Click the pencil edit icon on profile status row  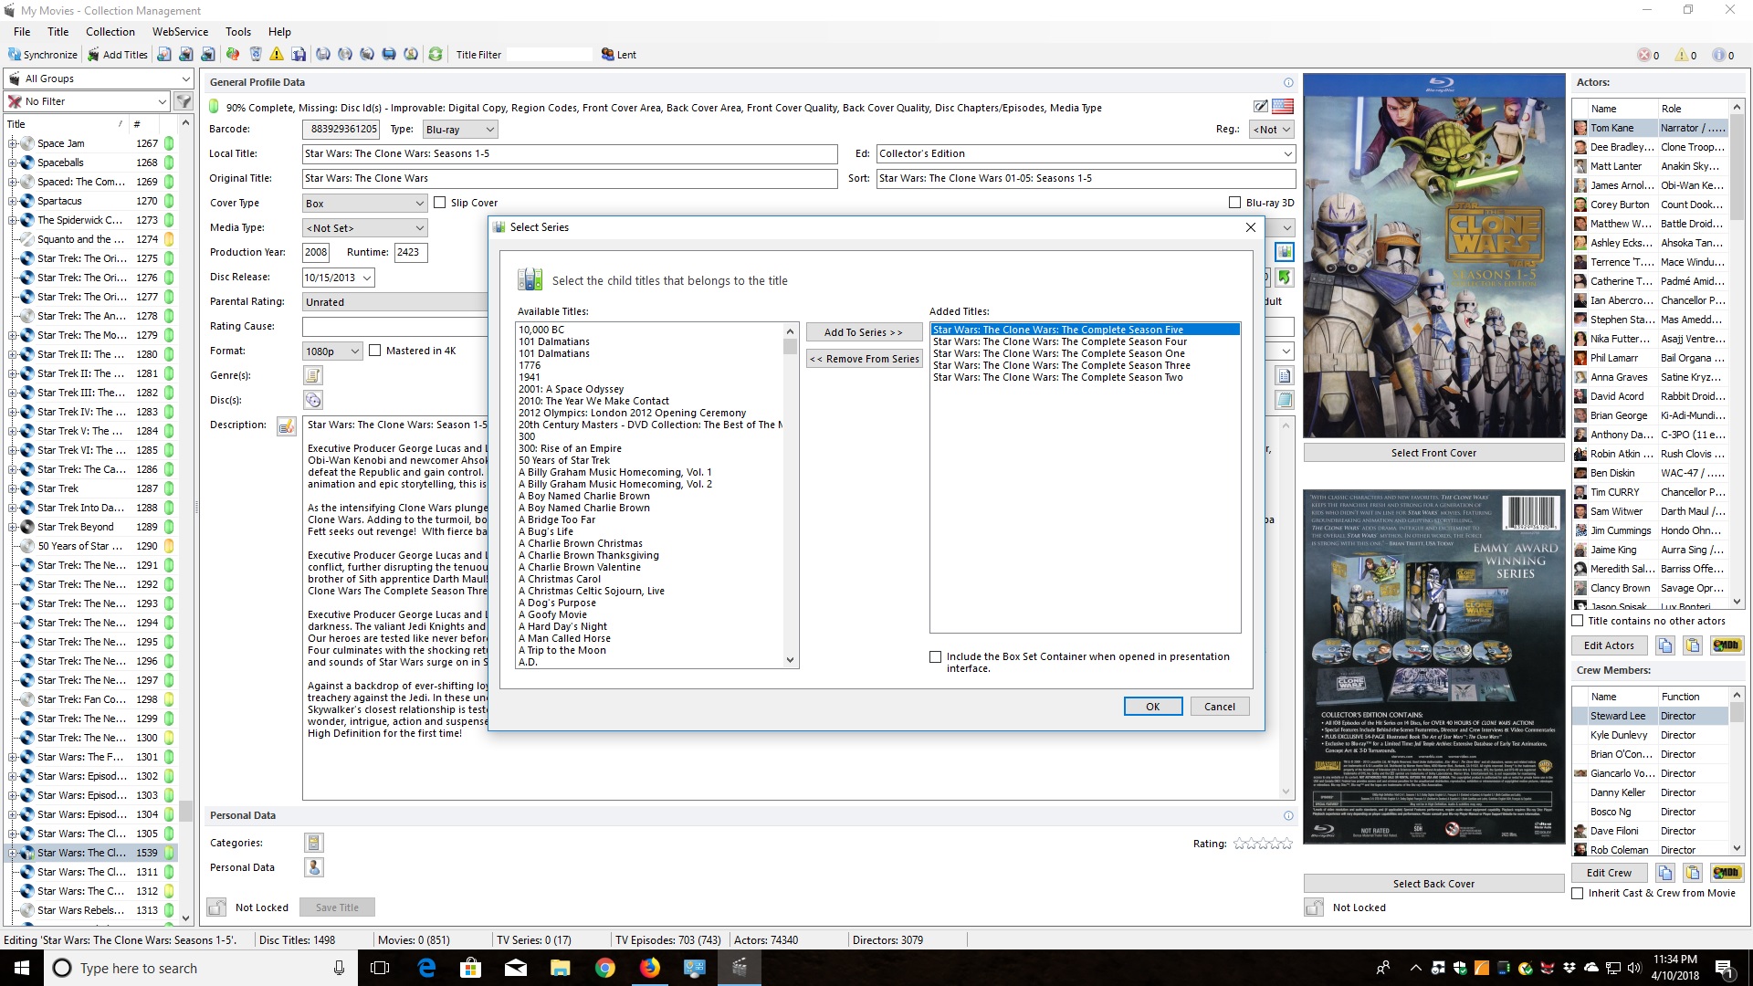(1261, 107)
